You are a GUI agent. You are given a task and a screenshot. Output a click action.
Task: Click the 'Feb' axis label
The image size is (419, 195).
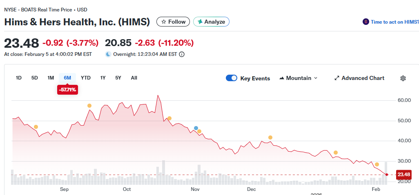point(376,189)
